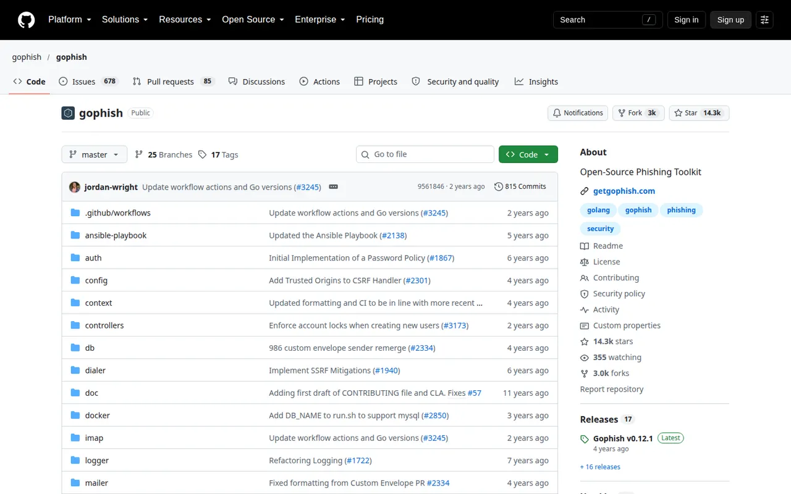Screen dimensions: 791x494
Task: Click the fork icon beside 3.0k forks
Action: coord(585,374)
